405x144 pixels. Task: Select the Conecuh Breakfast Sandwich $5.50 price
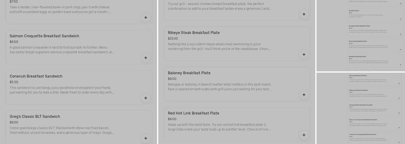(x=14, y=82)
